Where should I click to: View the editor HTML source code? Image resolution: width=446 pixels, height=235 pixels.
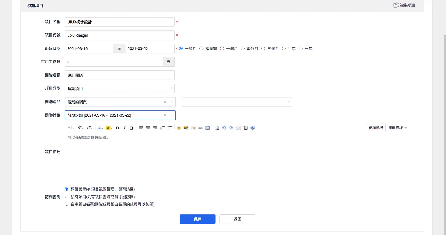click(x=245, y=128)
